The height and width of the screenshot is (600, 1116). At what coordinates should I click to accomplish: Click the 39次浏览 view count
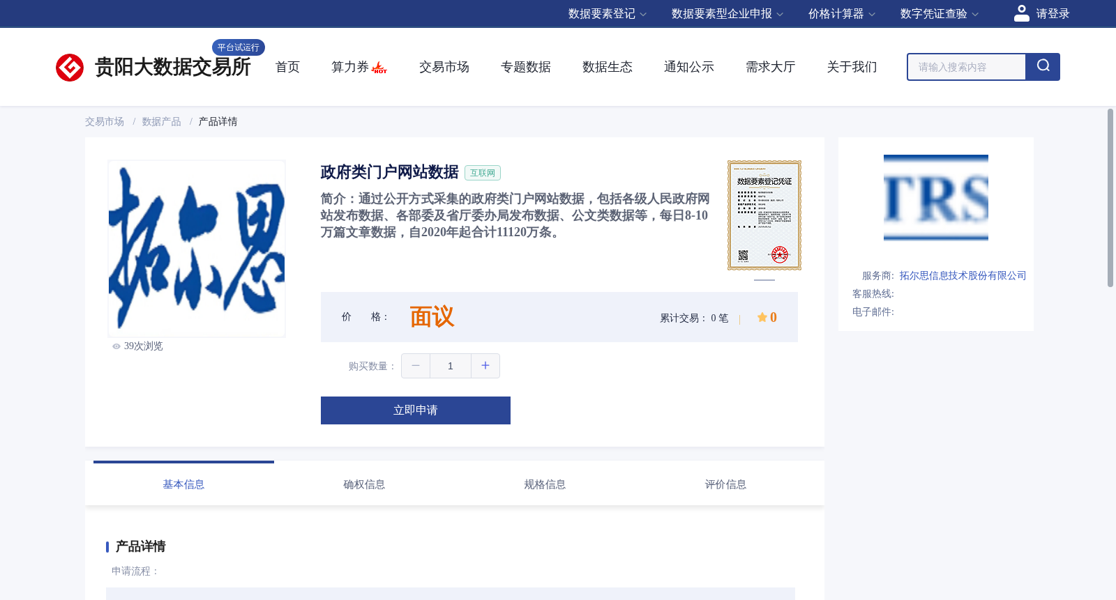143,346
